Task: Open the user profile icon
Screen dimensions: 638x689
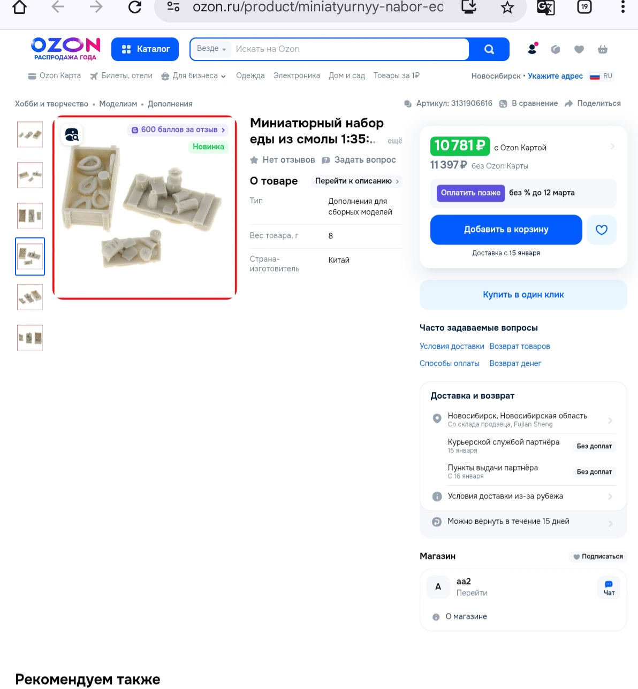Action: tap(532, 49)
